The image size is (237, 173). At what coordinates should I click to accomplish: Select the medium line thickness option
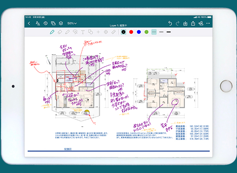coord(161,32)
